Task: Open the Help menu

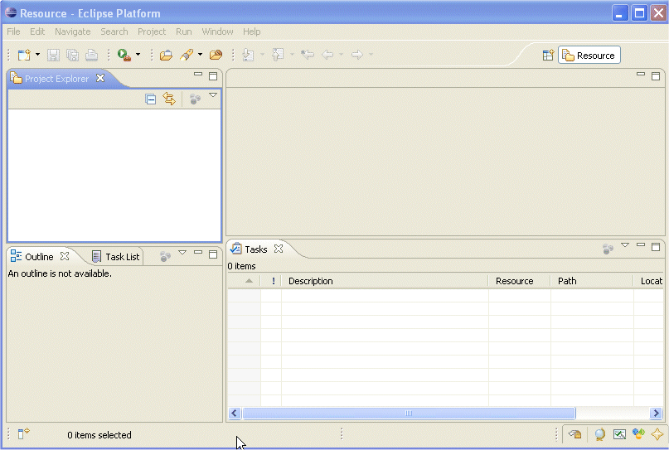Action: tap(252, 31)
